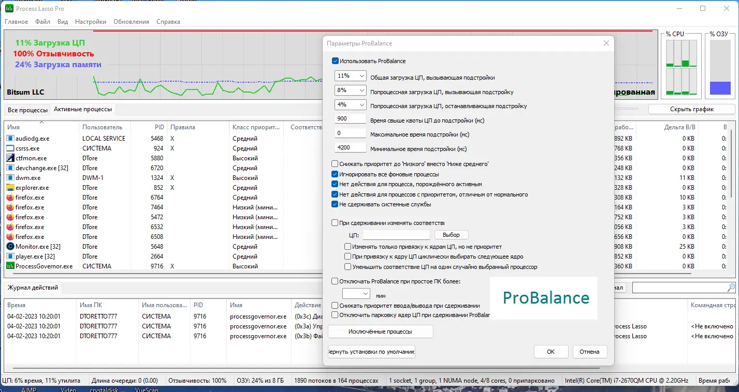Enable При сдерживании изменять соответствие checkbox
Viewport: 739px width, 392px height.
click(335, 223)
